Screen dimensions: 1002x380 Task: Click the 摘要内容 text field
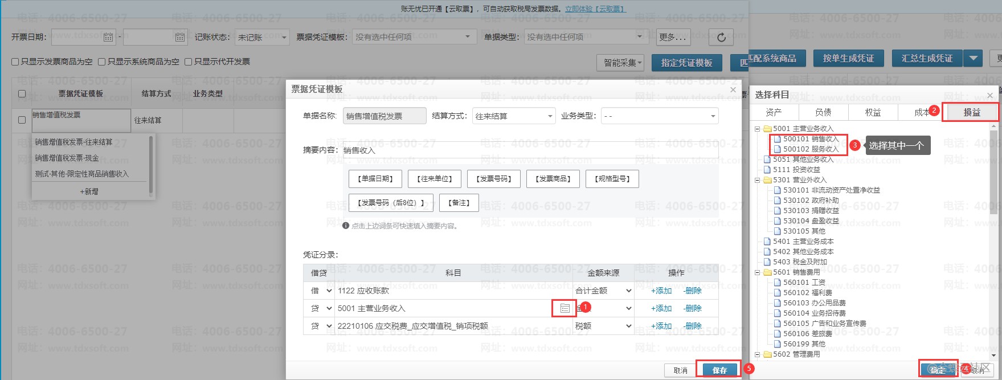[x=530, y=150]
